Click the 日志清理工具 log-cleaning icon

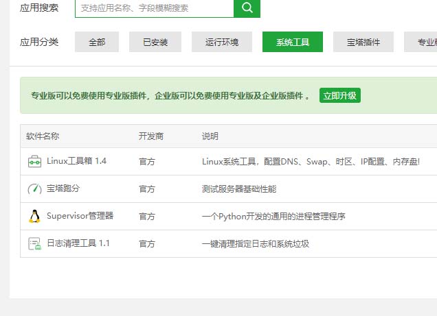click(34, 244)
